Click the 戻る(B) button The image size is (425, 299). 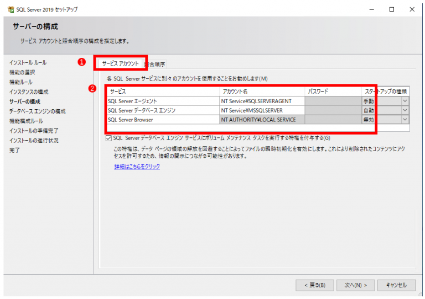[315, 285]
